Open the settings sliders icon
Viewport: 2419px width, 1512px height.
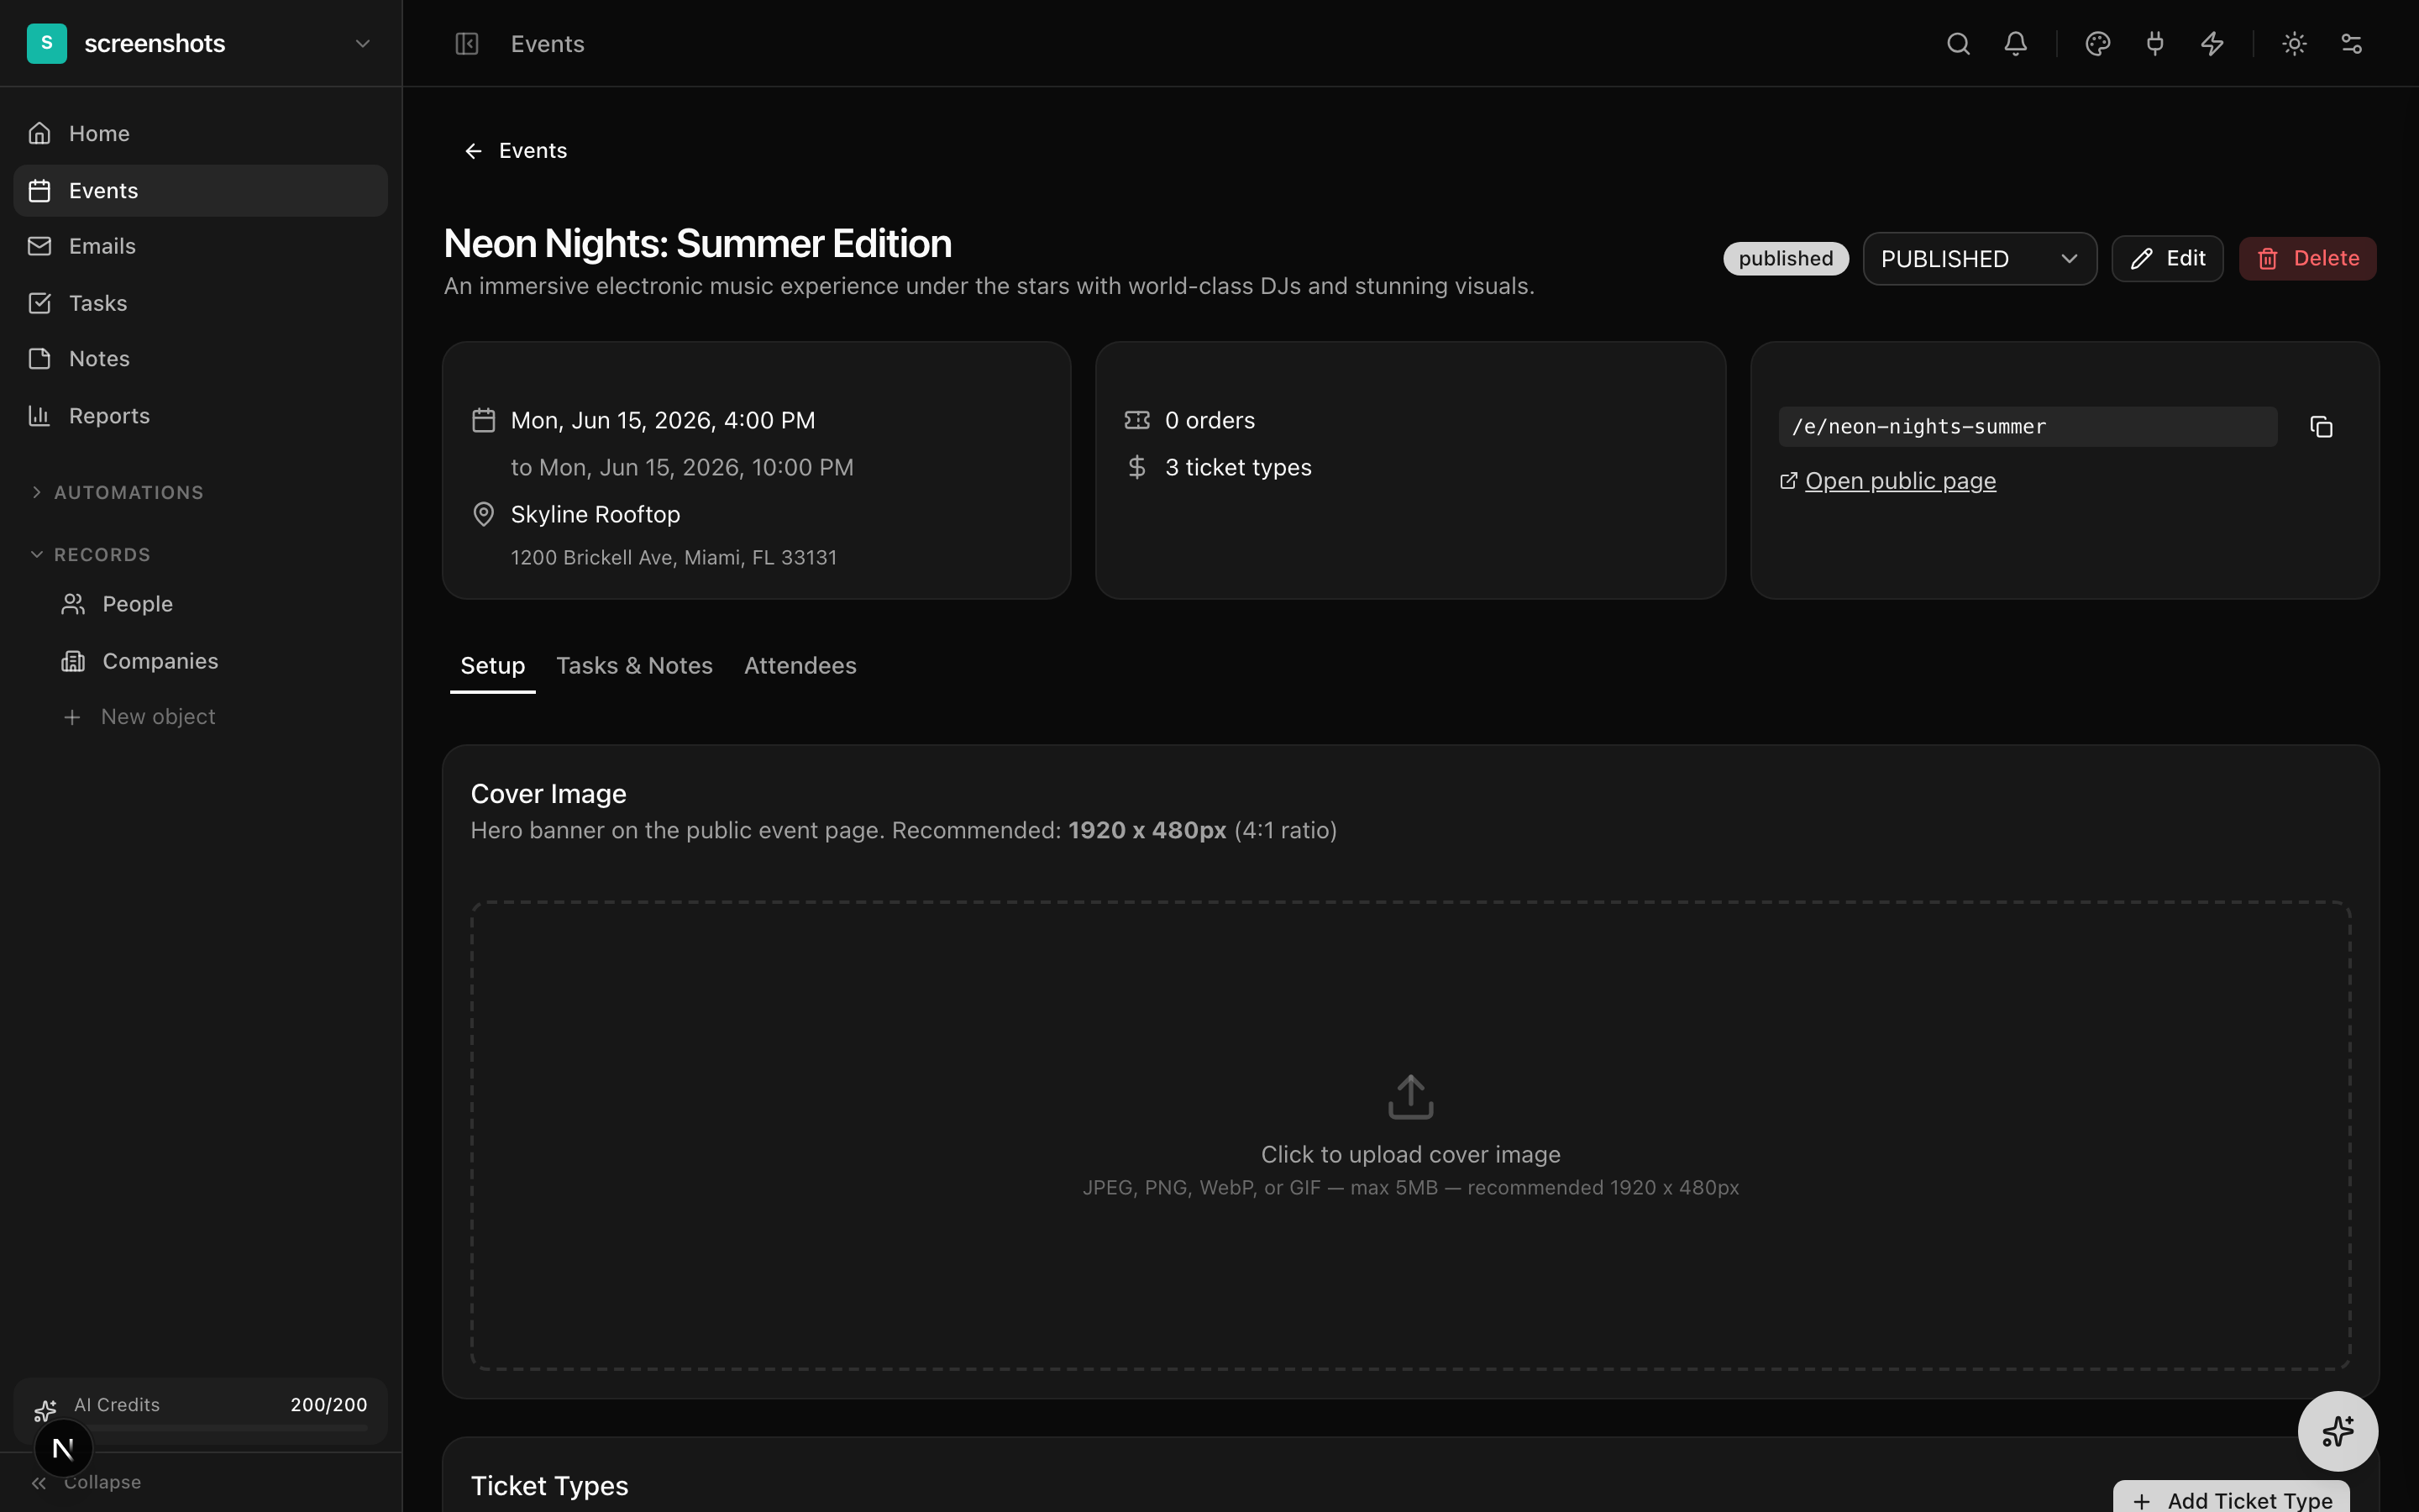point(2351,44)
